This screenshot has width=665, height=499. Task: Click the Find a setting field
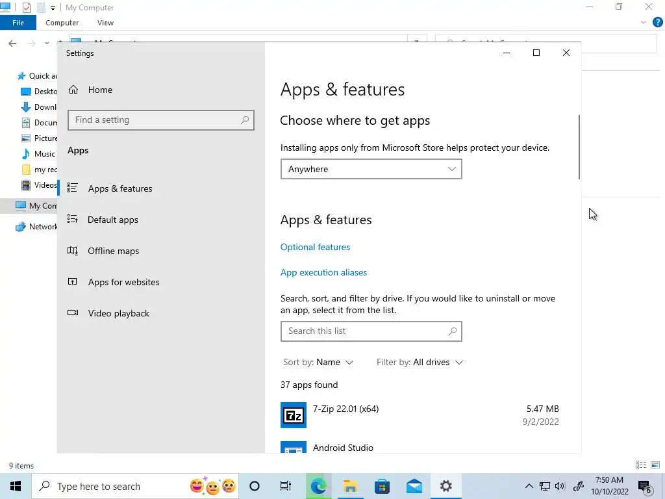click(161, 120)
